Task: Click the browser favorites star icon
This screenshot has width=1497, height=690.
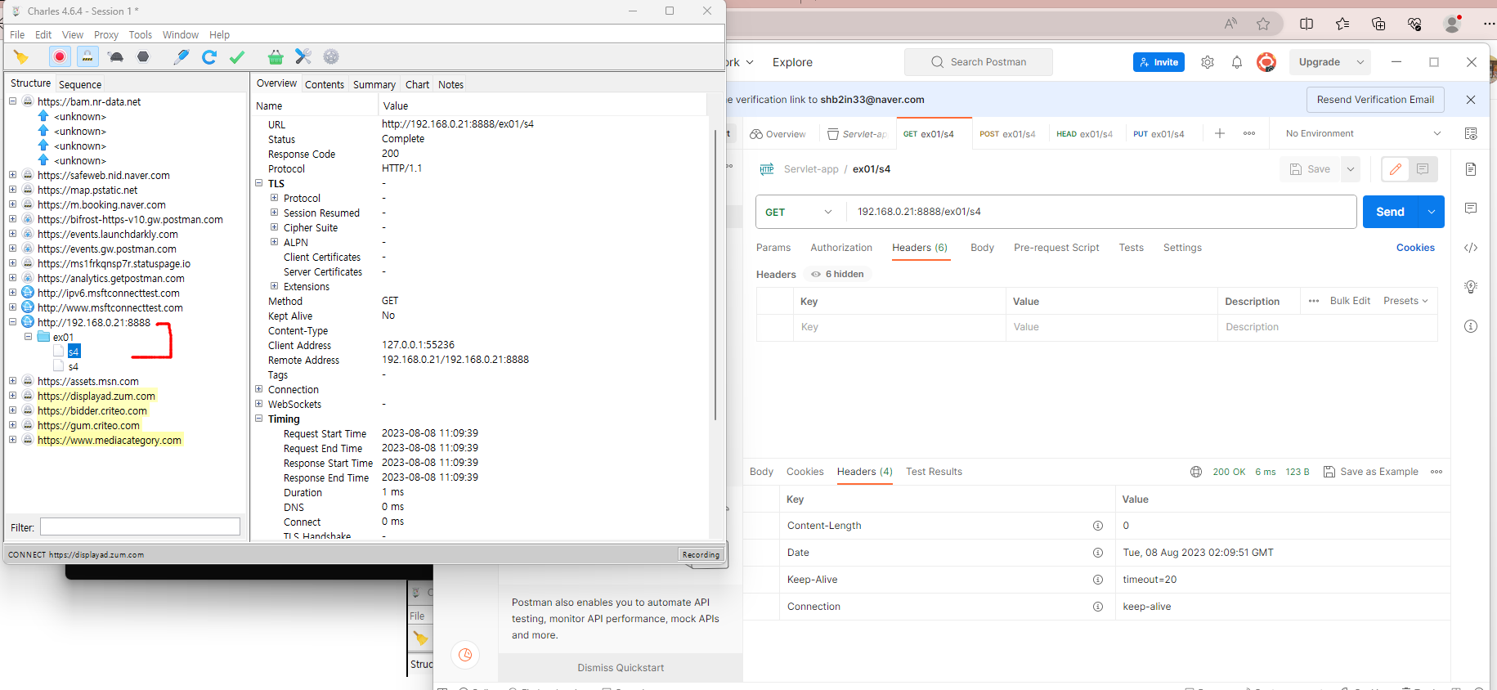Action: (x=1263, y=24)
